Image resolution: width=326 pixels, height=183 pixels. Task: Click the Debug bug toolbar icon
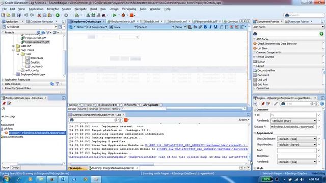pos(123,15)
